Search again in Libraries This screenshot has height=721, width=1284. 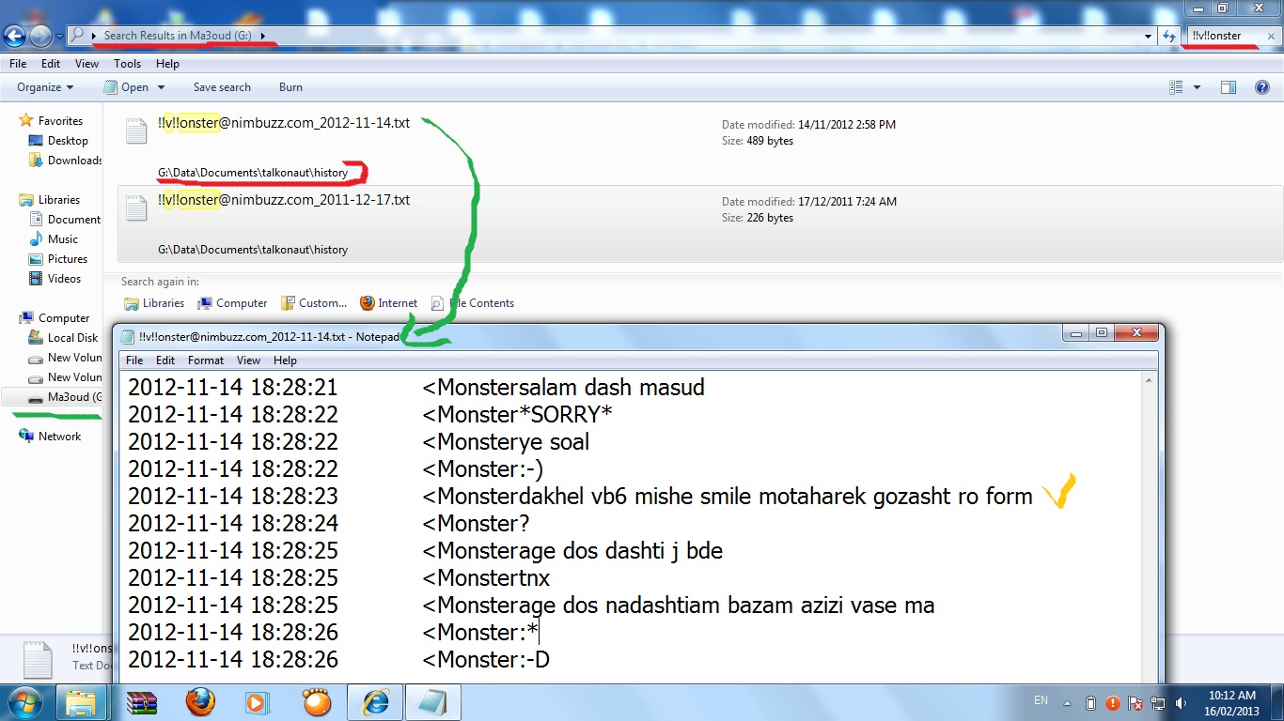154,303
